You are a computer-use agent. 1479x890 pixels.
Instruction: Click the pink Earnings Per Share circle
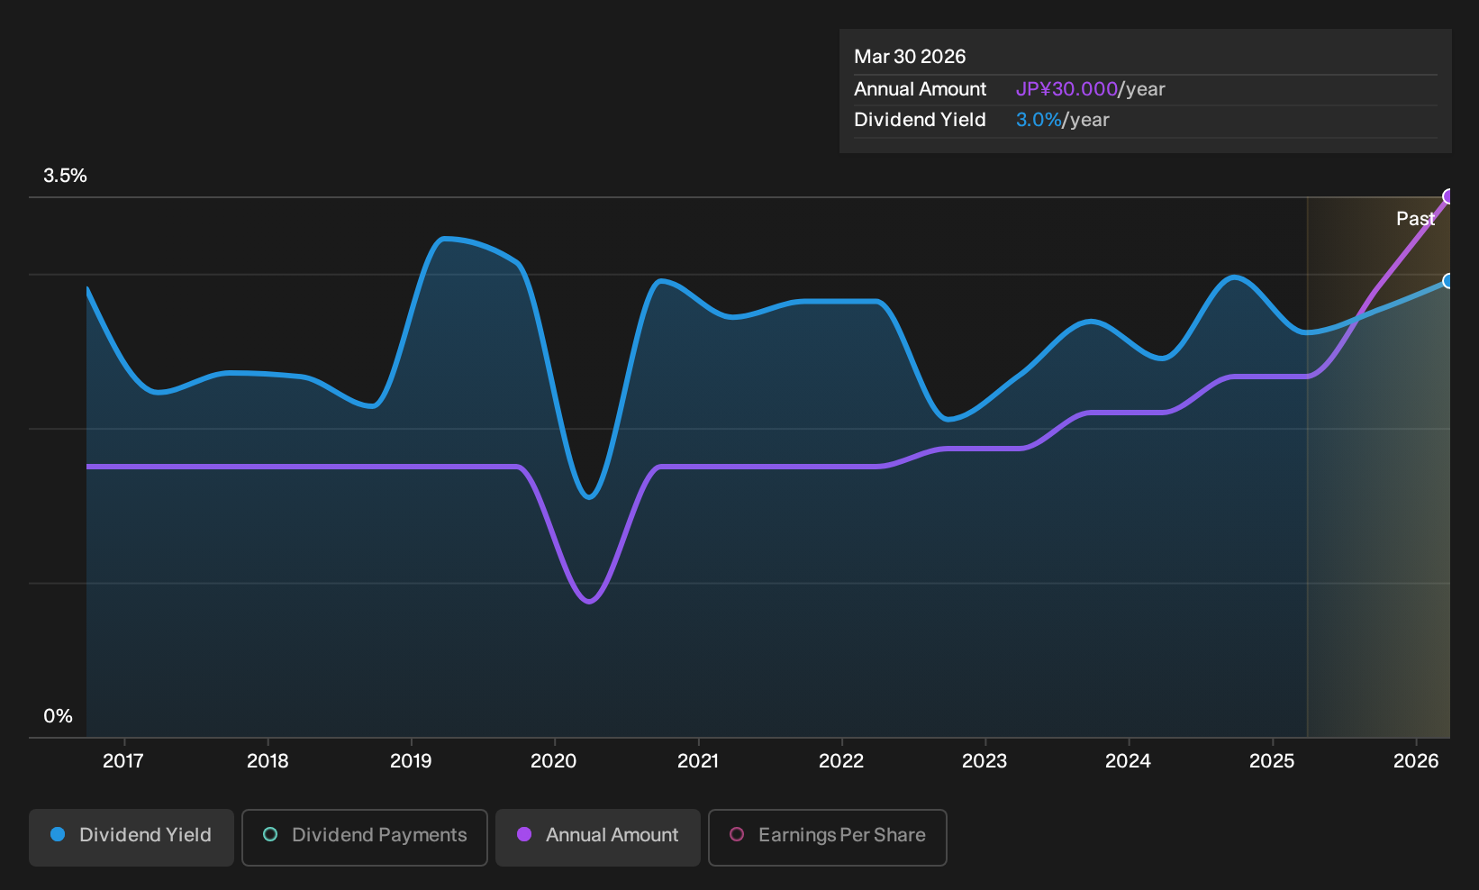coord(737,834)
